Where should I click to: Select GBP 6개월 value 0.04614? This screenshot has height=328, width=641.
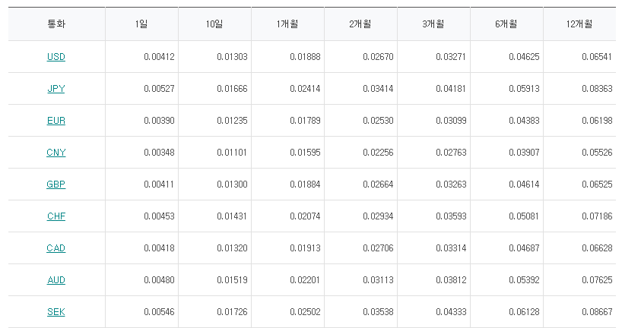click(x=524, y=184)
